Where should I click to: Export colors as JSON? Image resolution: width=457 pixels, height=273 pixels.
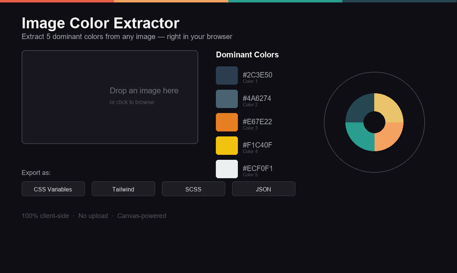coord(264,189)
